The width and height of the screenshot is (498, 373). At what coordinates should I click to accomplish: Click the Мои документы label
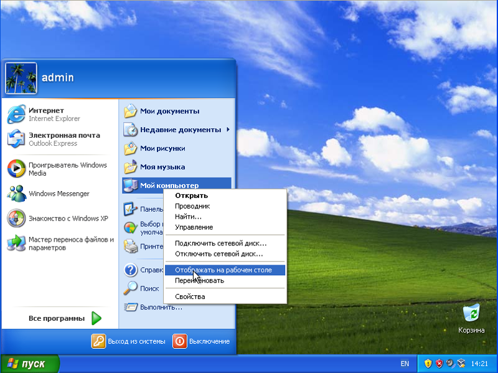pyautogui.click(x=169, y=111)
